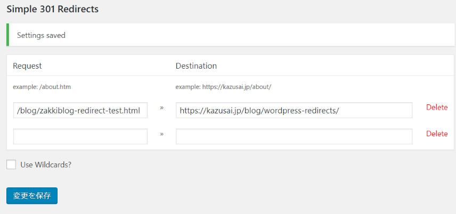Click the "Use Wildcards?" label text
The height and width of the screenshot is (214, 456).
pyautogui.click(x=46, y=164)
